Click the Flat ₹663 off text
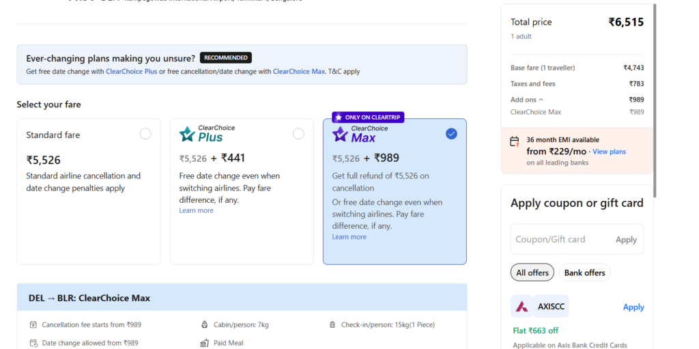699x349 pixels. (535, 331)
